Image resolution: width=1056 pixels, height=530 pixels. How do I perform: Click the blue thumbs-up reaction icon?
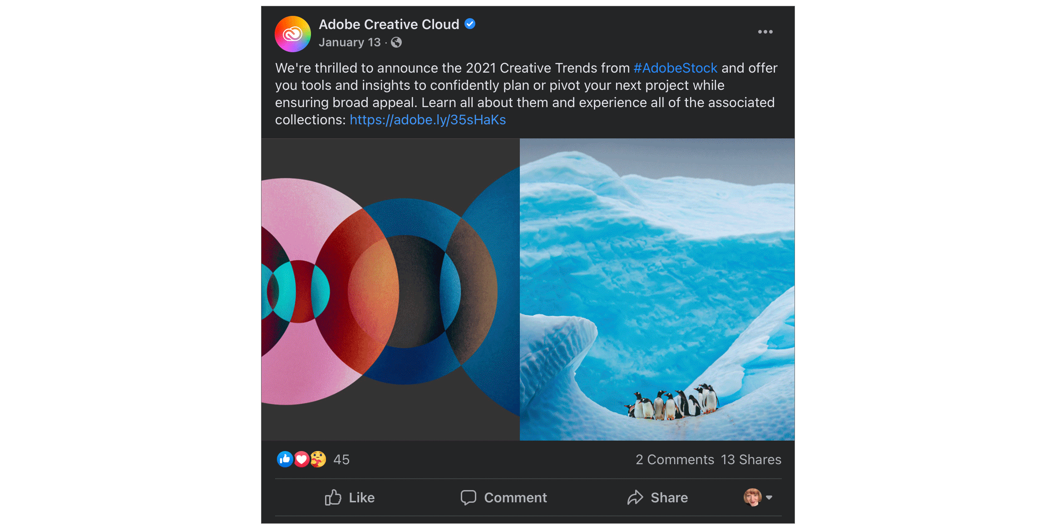tap(285, 459)
